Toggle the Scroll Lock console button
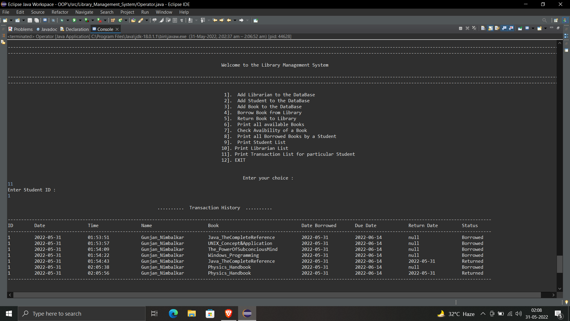This screenshot has width=570, height=321. (490, 28)
